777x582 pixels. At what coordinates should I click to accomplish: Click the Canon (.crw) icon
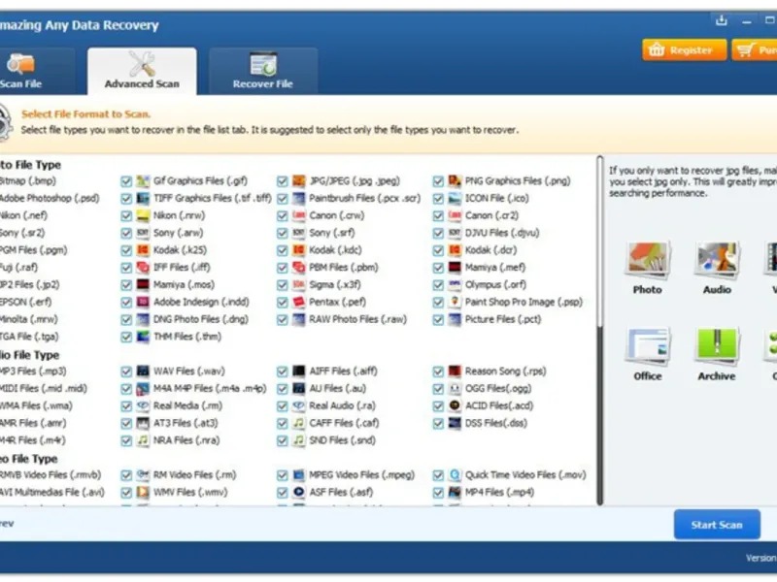(x=299, y=215)
